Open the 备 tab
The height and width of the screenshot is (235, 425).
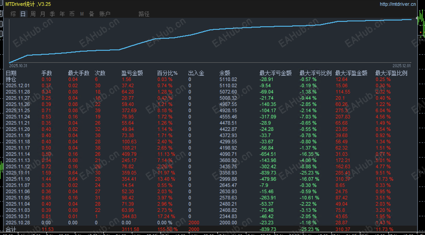[92, 14]
